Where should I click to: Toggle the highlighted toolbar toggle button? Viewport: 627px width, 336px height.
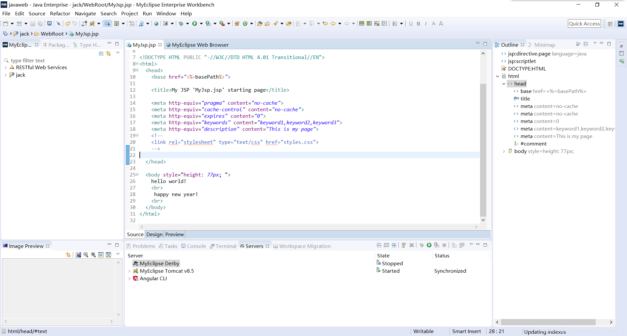click(107, 23)
